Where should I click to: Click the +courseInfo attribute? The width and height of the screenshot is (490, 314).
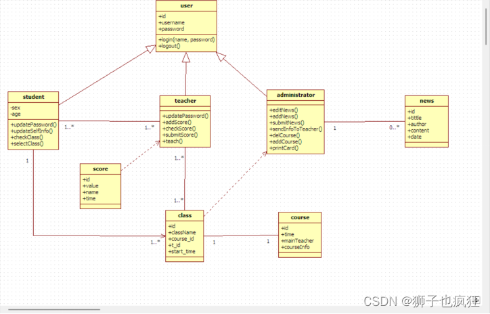(295, 247)
